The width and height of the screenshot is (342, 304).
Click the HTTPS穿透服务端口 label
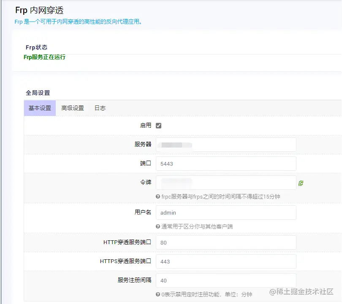(x=126, y=261)
